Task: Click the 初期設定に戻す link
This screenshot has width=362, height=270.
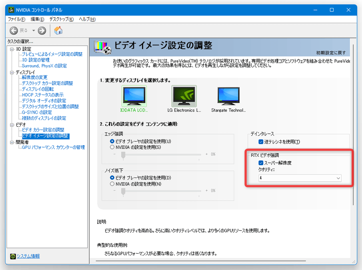Action: click(x=331, y=53)
